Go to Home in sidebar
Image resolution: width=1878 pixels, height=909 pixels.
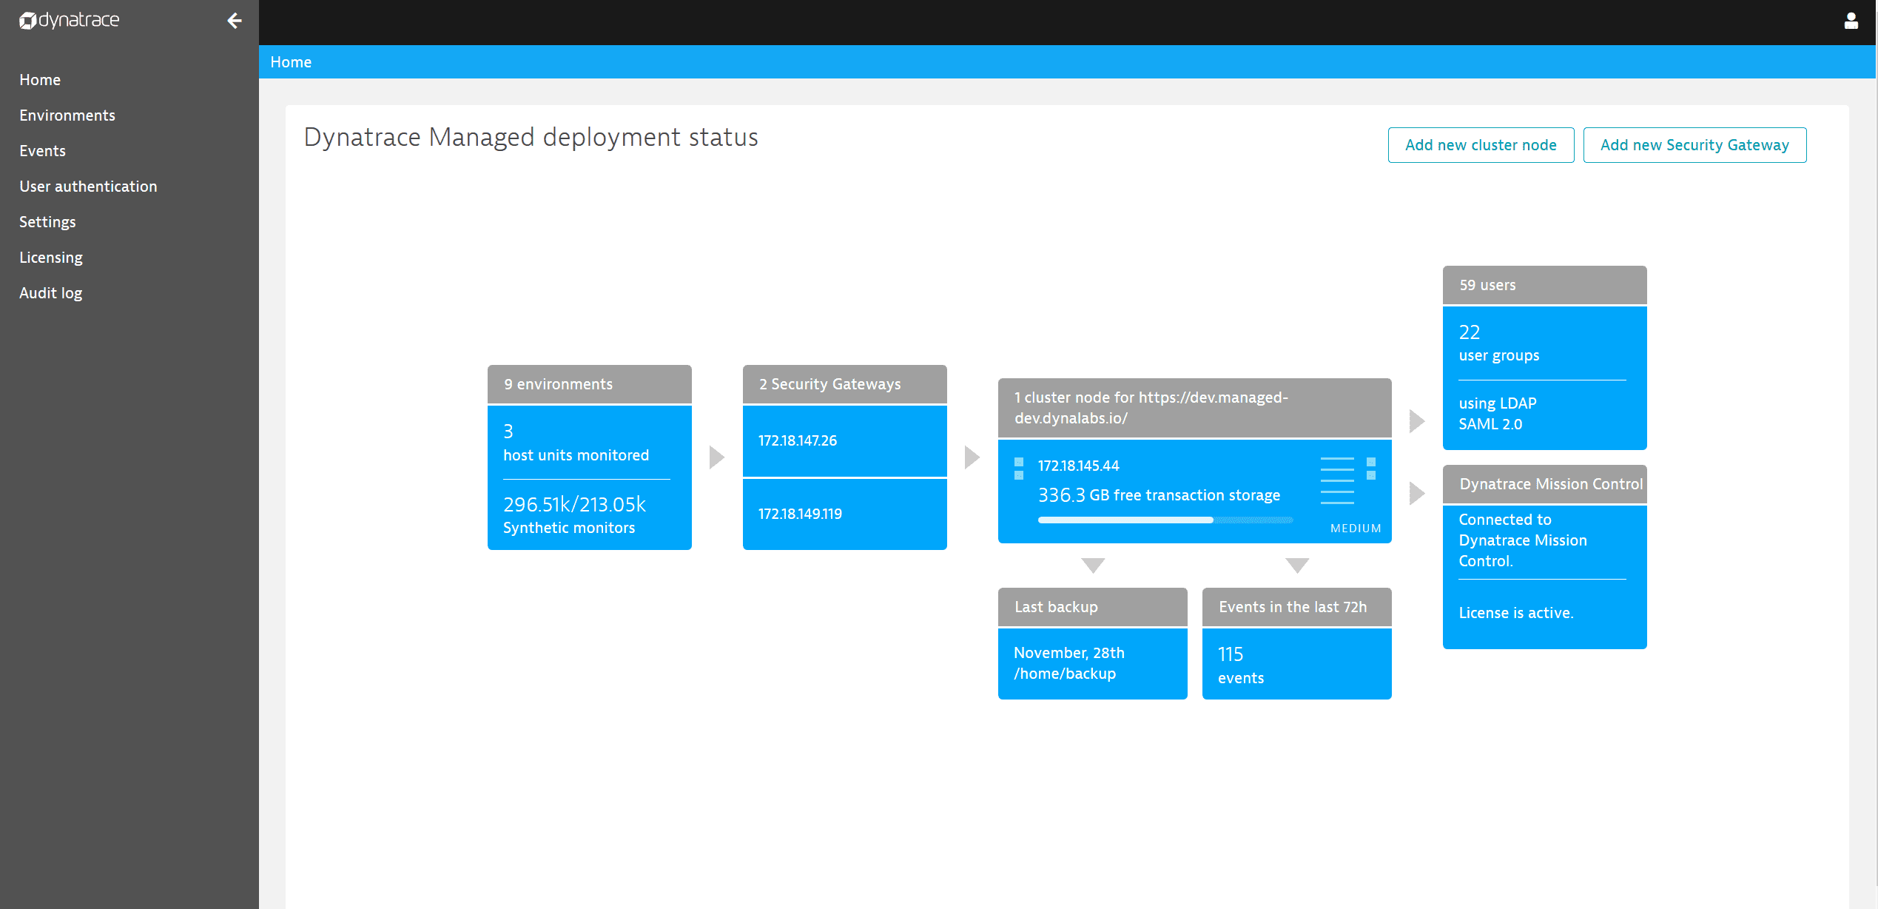pyautogui.click(x=40, y=80)
